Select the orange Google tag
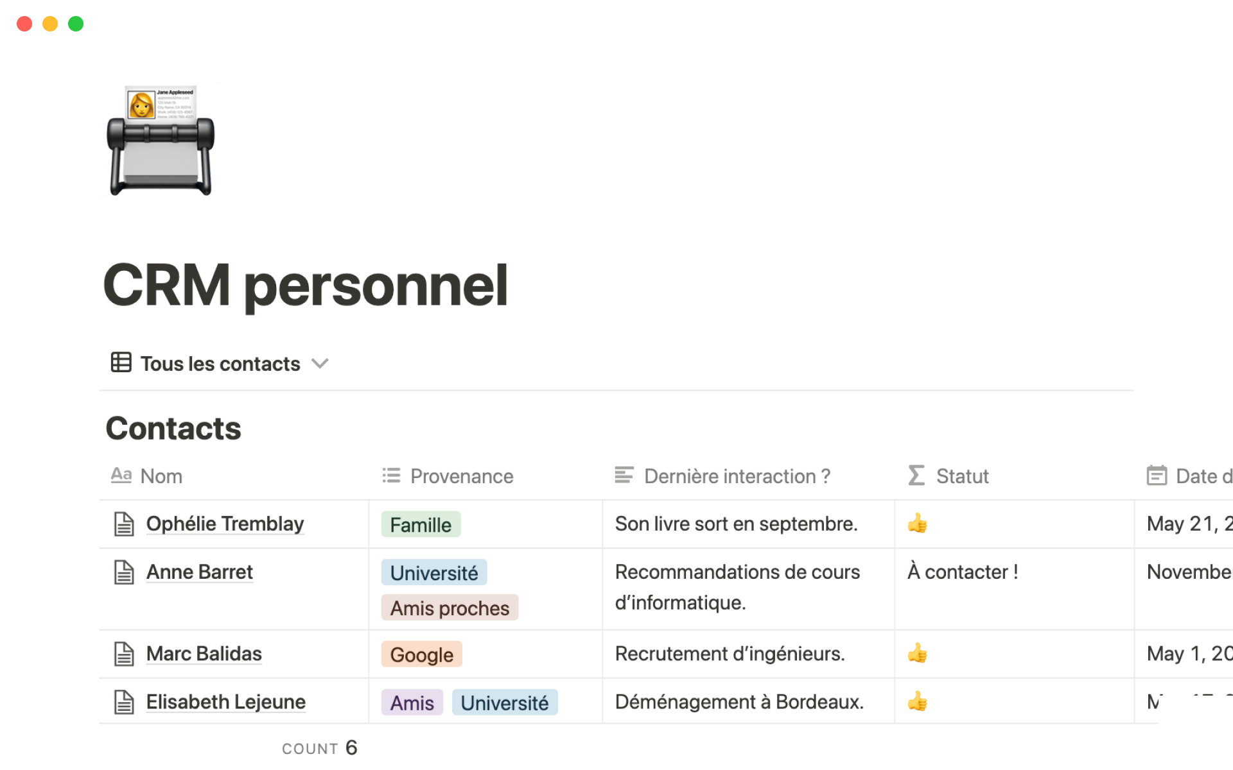1233x770 pixels. click(x=421, y=654)
